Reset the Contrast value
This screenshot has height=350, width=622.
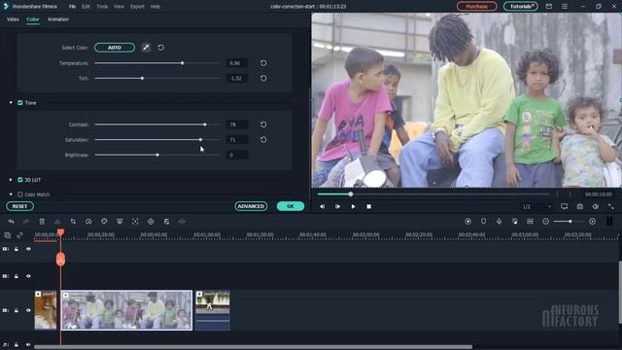tap(263, 124)
